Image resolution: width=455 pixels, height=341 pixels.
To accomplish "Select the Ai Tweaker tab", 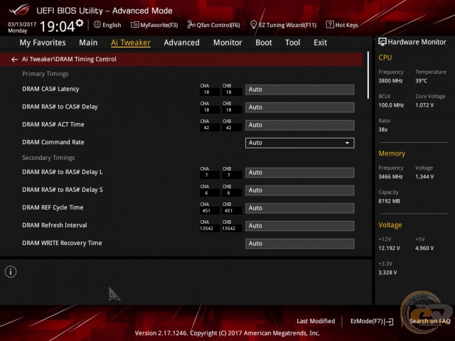I will 131,43.
